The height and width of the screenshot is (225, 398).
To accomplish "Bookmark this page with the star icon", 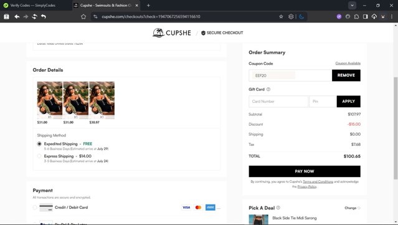I will coord(281,16).
